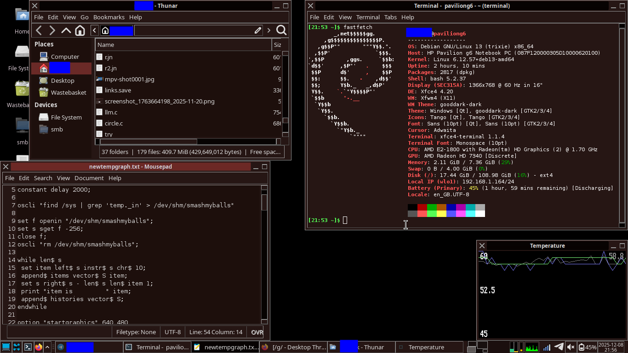Launch the terminal from the panel launcher
The height and width of the screenshot is (353, 628).
pyautogui.click(x=28, y=347)
